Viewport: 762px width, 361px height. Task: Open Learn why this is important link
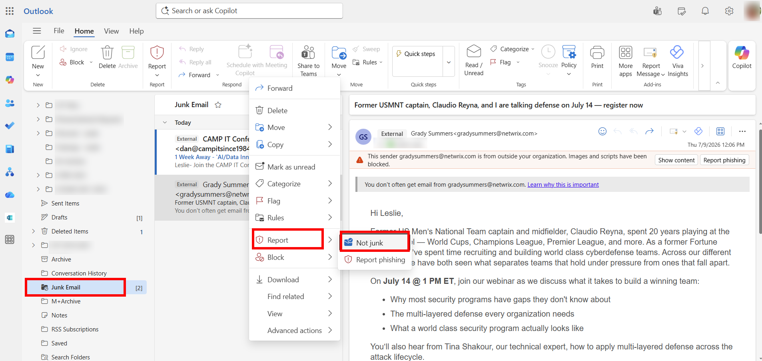[563, 185]
